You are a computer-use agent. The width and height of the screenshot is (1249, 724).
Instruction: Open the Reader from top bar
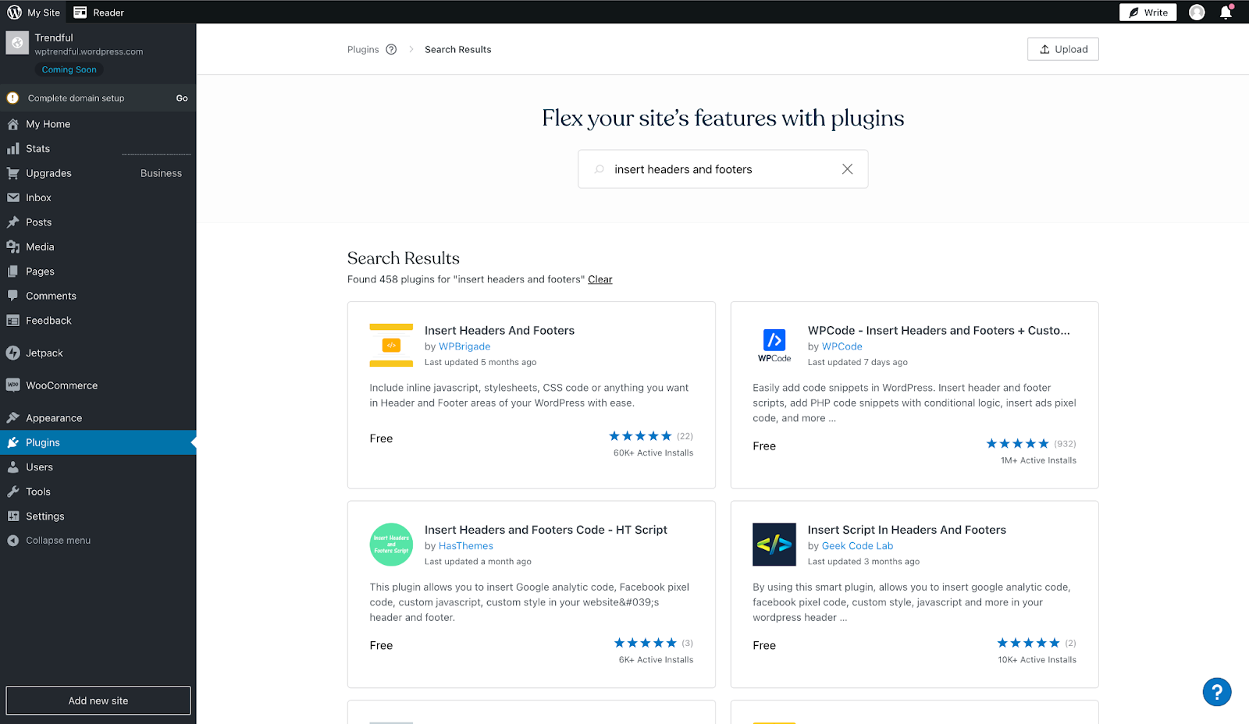pyautogui.click(x=99, y=12)
